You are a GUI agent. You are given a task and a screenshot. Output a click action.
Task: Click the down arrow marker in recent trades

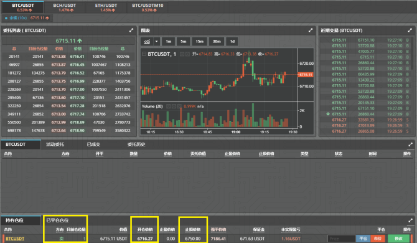(x=328, y=114)
